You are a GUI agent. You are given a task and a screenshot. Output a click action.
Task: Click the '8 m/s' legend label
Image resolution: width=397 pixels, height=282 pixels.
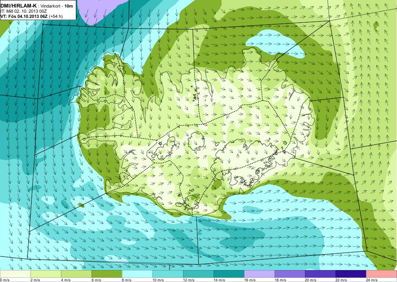pos(127,280)
